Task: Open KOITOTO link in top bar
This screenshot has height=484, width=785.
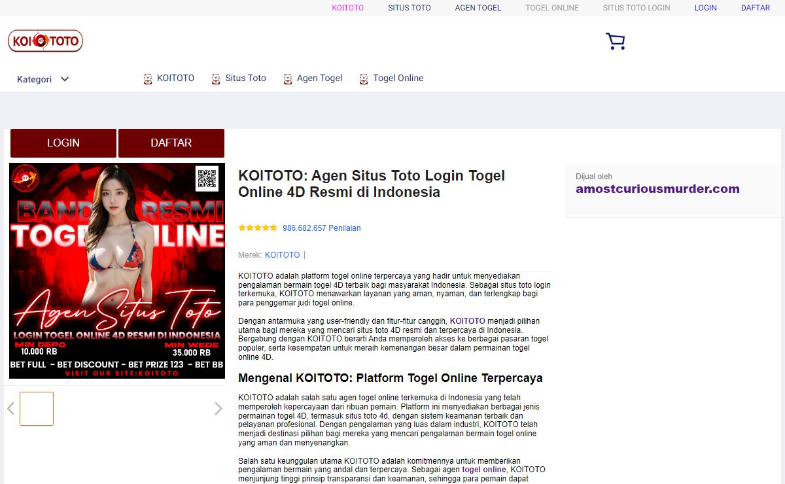Action: 348,8
